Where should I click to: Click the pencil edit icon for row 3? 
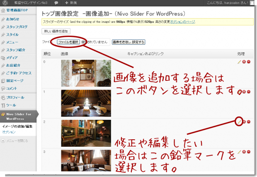click(x=239, y=152)
